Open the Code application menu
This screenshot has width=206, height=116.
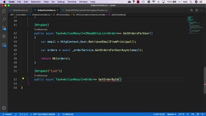(x=12, y=2)
